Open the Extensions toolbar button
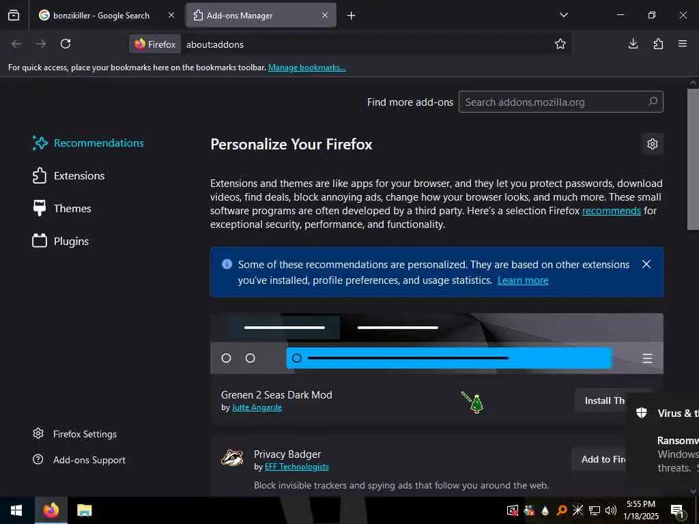 click(658, 44)
